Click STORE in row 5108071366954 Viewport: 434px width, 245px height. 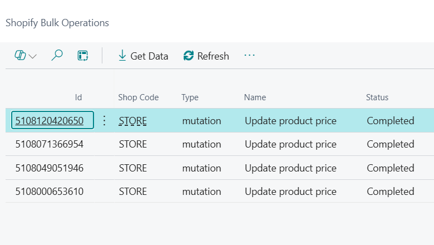(132, 144)
